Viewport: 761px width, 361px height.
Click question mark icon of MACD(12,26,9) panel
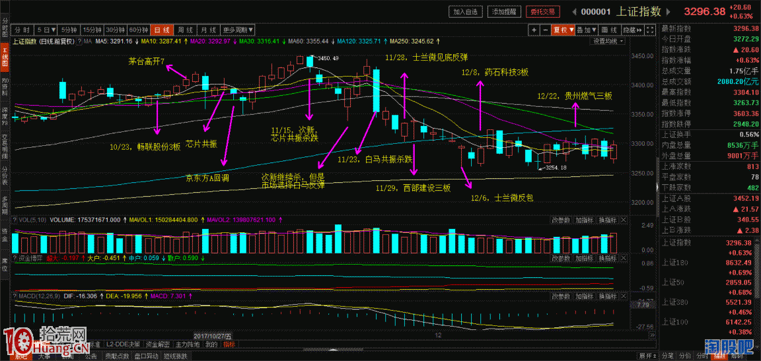(x=16, y=295)
